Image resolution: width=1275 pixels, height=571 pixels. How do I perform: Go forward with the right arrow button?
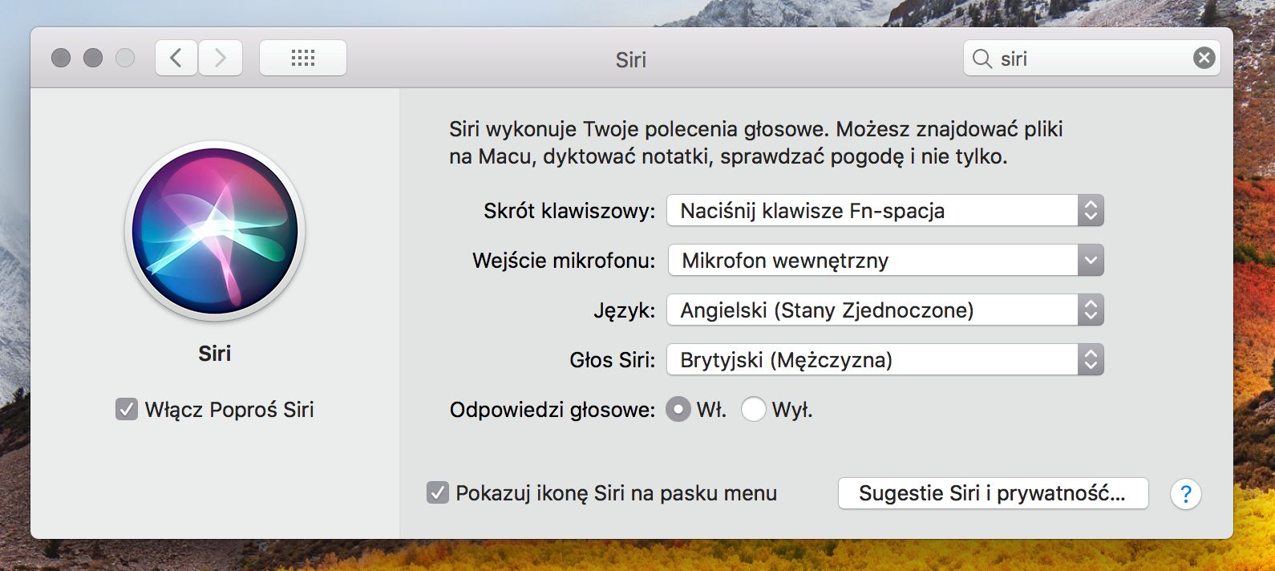(x=221, y=58)
